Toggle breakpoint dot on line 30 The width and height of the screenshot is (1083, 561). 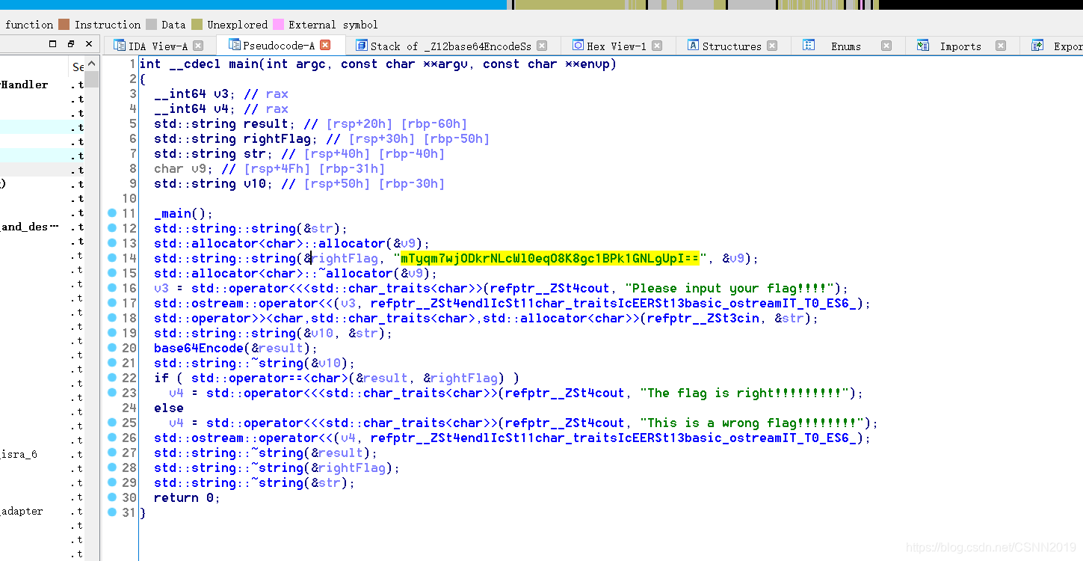click(x=112, y=497)
